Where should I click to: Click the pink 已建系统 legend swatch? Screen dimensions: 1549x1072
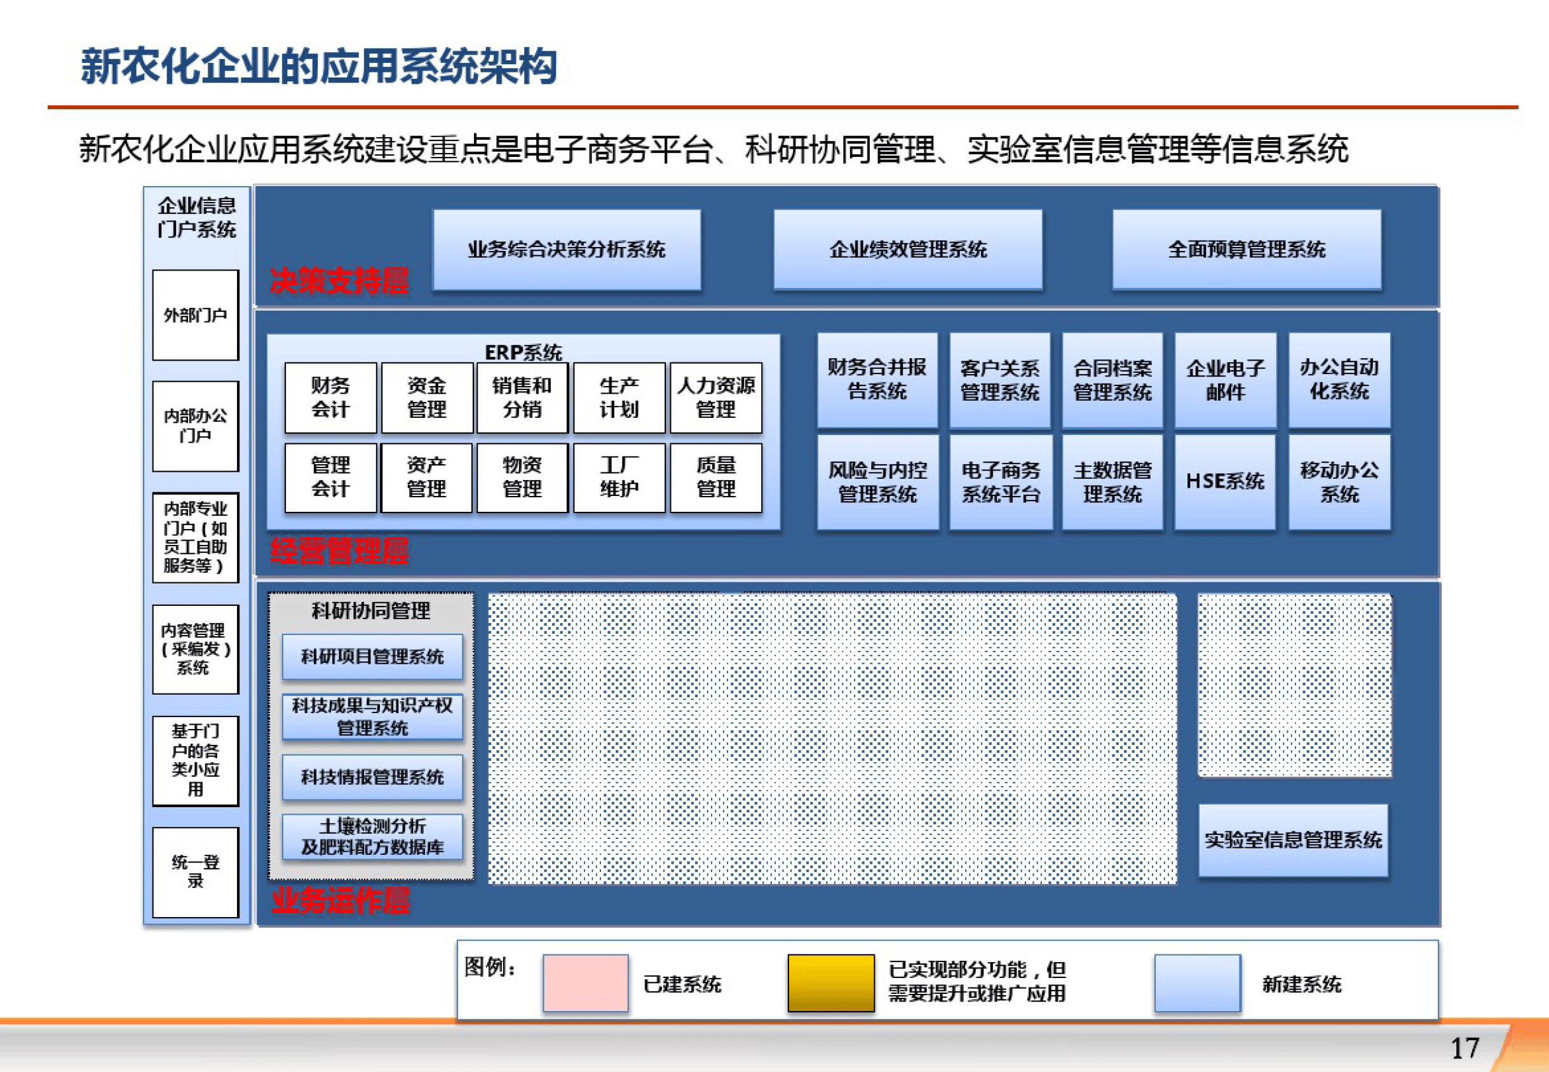tap(585, 982)
